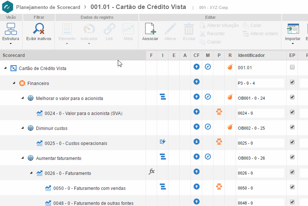Click the Scorecard column header
Viewport: 308px width, 206px height.
(x=14, y=55)
